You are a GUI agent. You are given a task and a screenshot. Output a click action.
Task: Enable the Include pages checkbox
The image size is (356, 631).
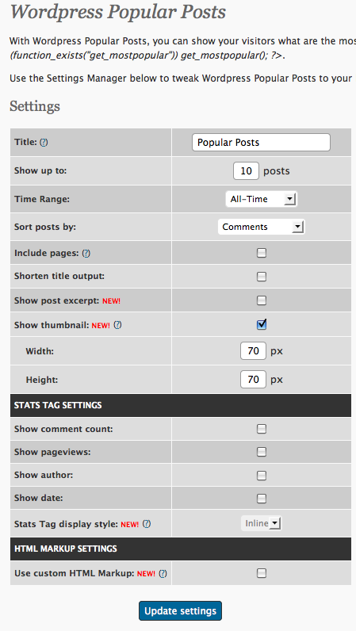pos(262,253)
